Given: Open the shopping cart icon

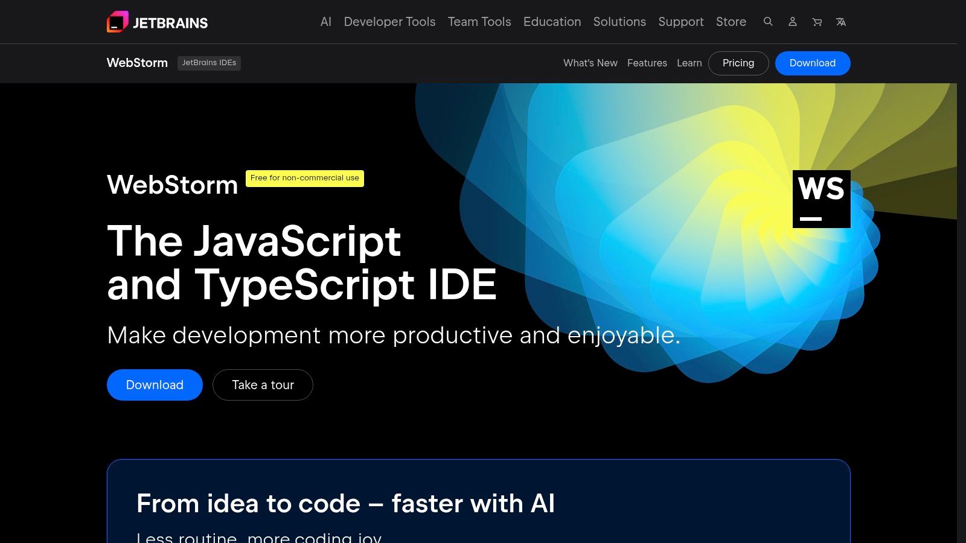Looking at the screenshot, I should pos(816,22).
